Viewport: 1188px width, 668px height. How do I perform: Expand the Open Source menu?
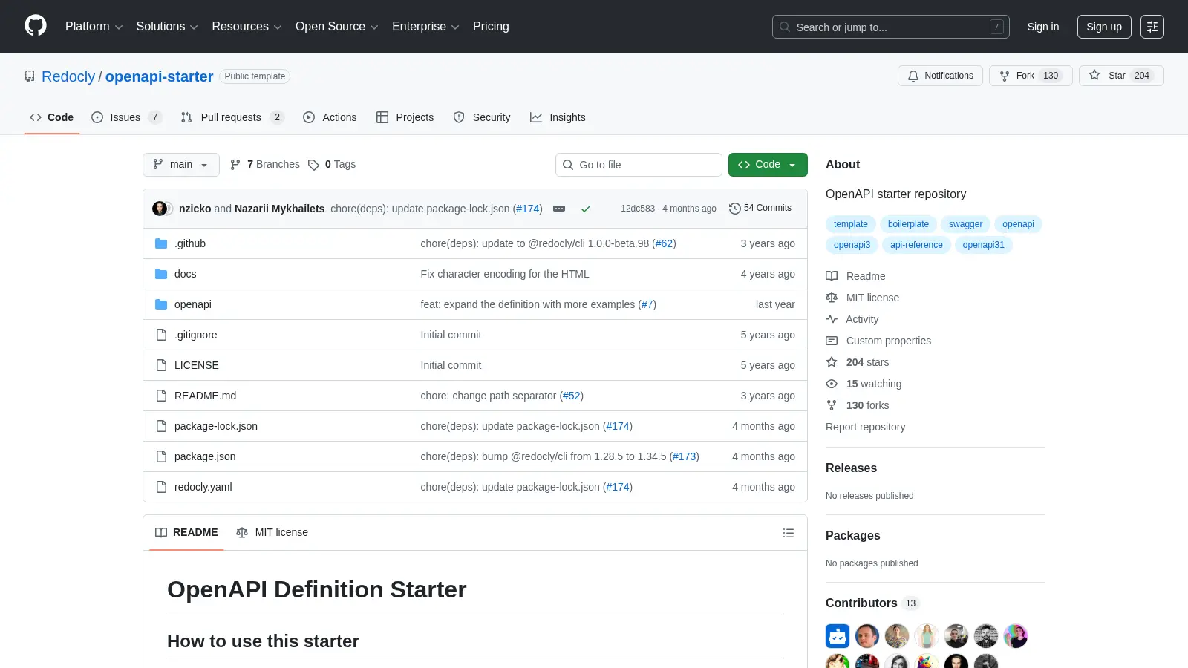(x=337, y=27)
